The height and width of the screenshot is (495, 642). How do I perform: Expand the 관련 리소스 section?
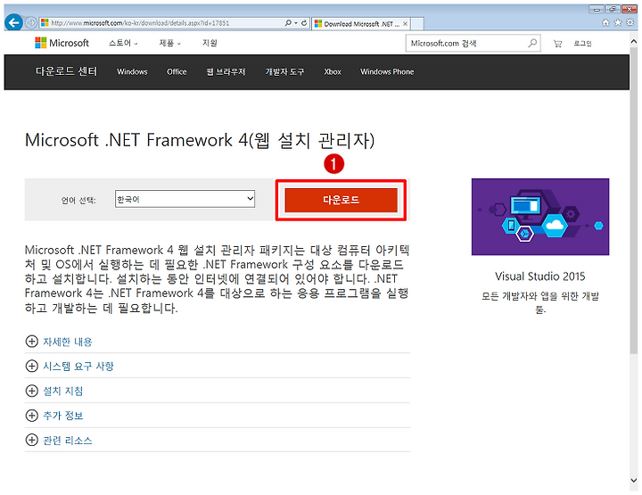click(x=59, y=440)
